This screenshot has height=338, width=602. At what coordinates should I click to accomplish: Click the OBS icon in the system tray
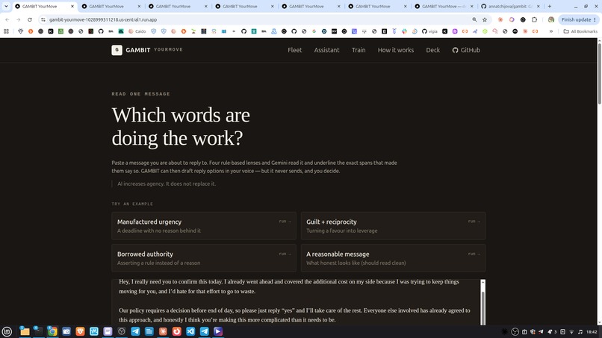coord(515,332)
